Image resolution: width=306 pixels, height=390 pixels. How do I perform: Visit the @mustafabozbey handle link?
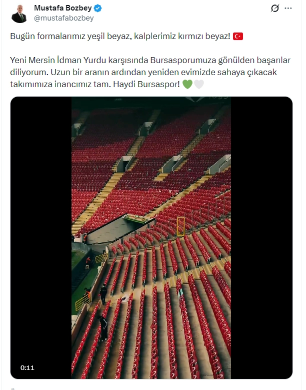tap(64, 18)
